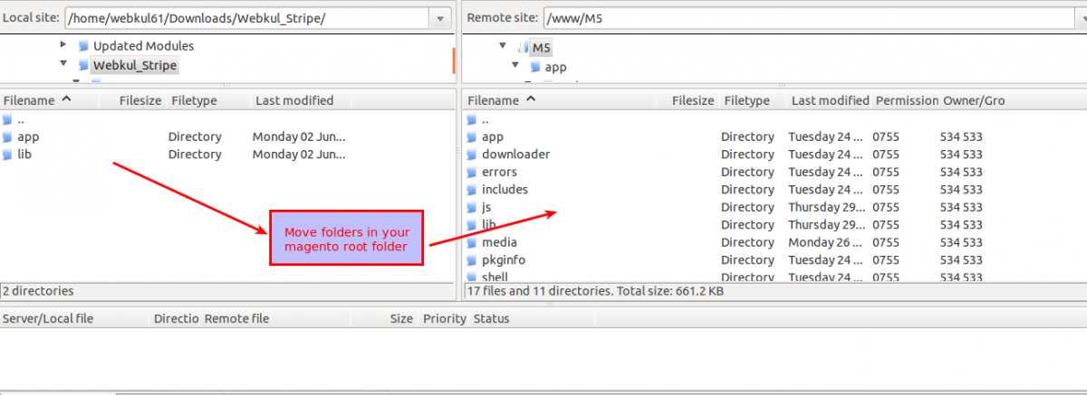Sort local list by Filetype column

pos(194,100)
